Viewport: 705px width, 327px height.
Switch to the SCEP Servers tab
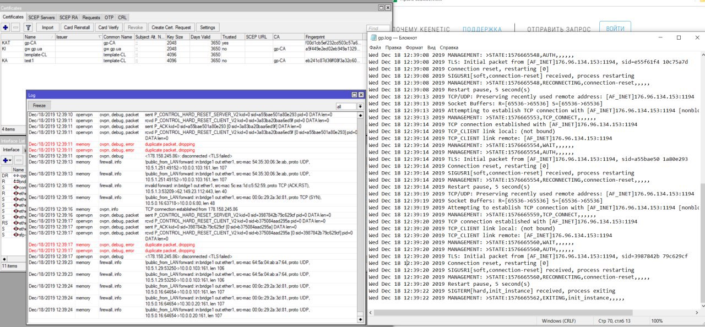(41, 18)
